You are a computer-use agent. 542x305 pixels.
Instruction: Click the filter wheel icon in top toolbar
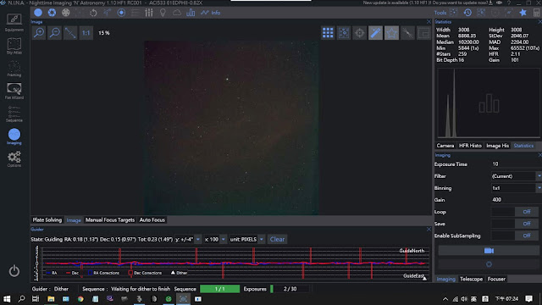click(66, 13)
